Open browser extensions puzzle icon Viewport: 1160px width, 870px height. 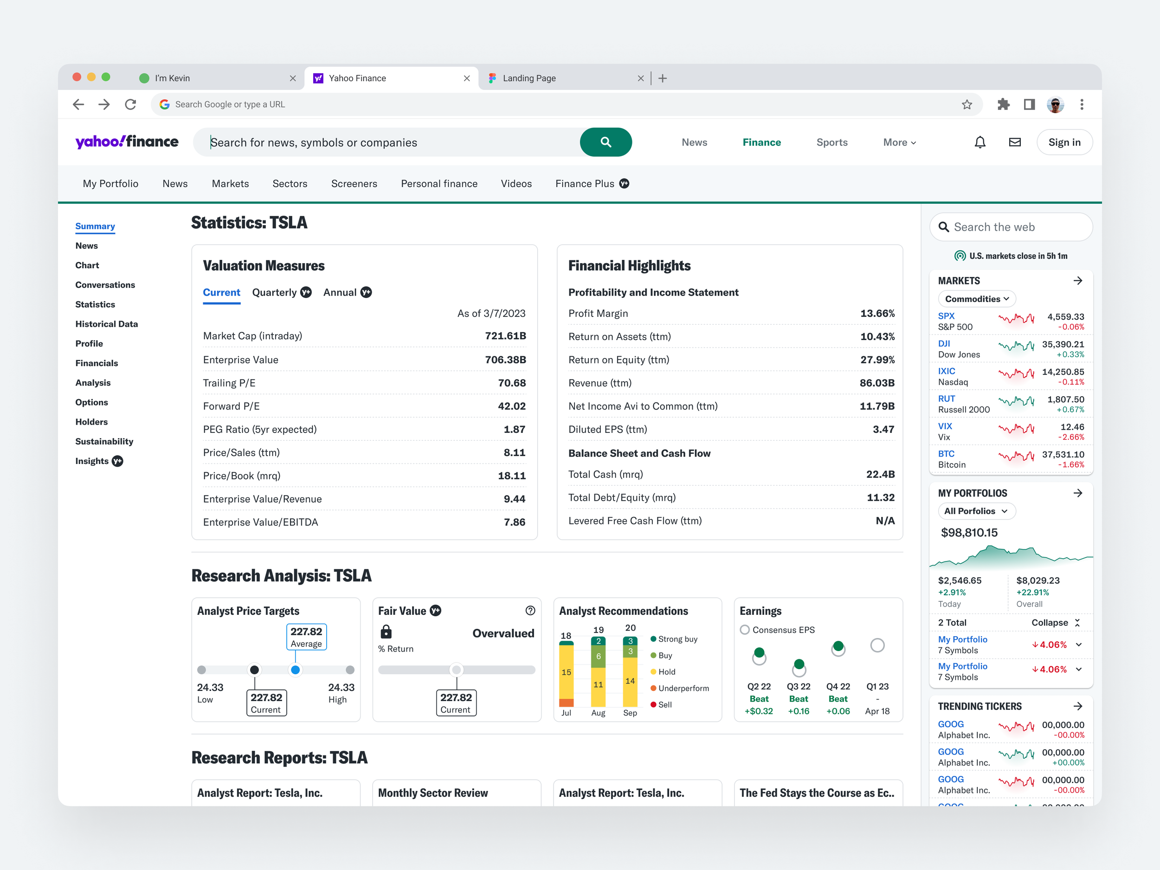[x=1003, y=104]
